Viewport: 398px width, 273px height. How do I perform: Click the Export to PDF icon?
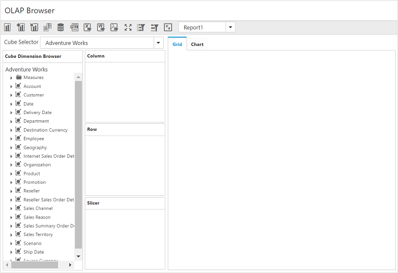114,27
